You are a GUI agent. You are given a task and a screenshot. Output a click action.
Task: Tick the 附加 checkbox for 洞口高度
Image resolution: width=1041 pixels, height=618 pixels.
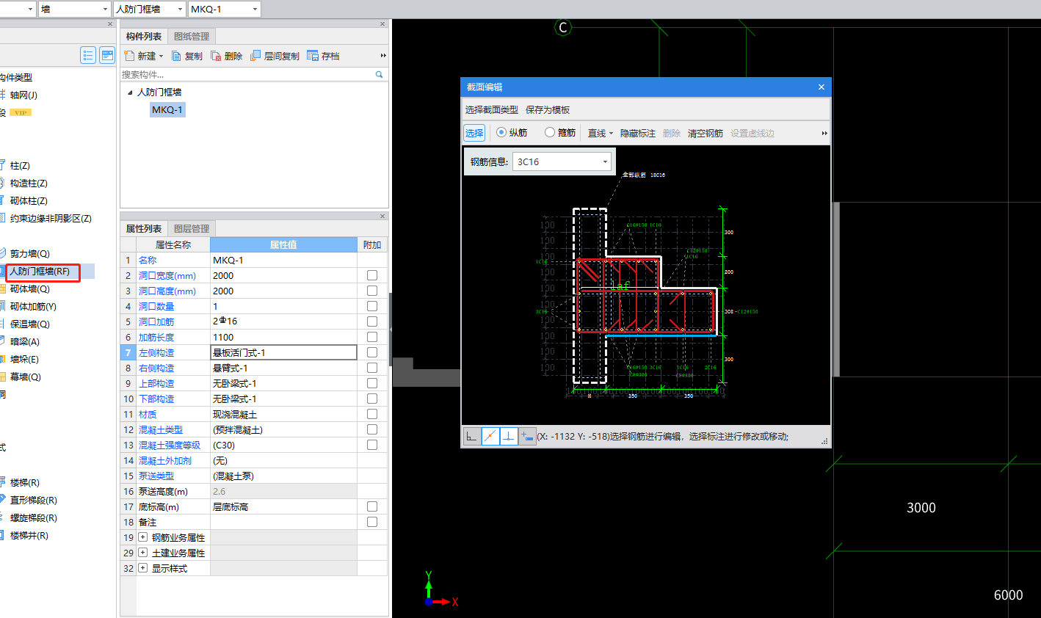372,291
